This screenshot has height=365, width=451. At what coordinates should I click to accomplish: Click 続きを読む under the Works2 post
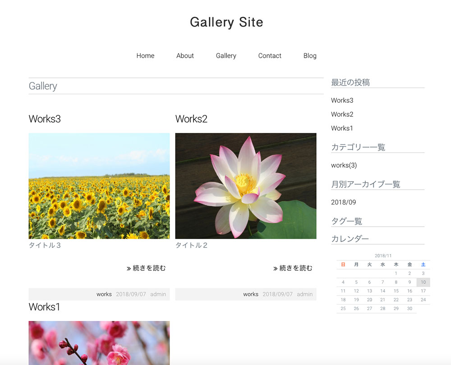pos(293,268)
